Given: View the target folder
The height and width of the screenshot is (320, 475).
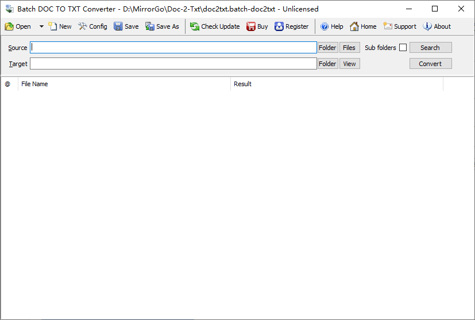Looking at the screenshot, I should [x=350, y=64].
